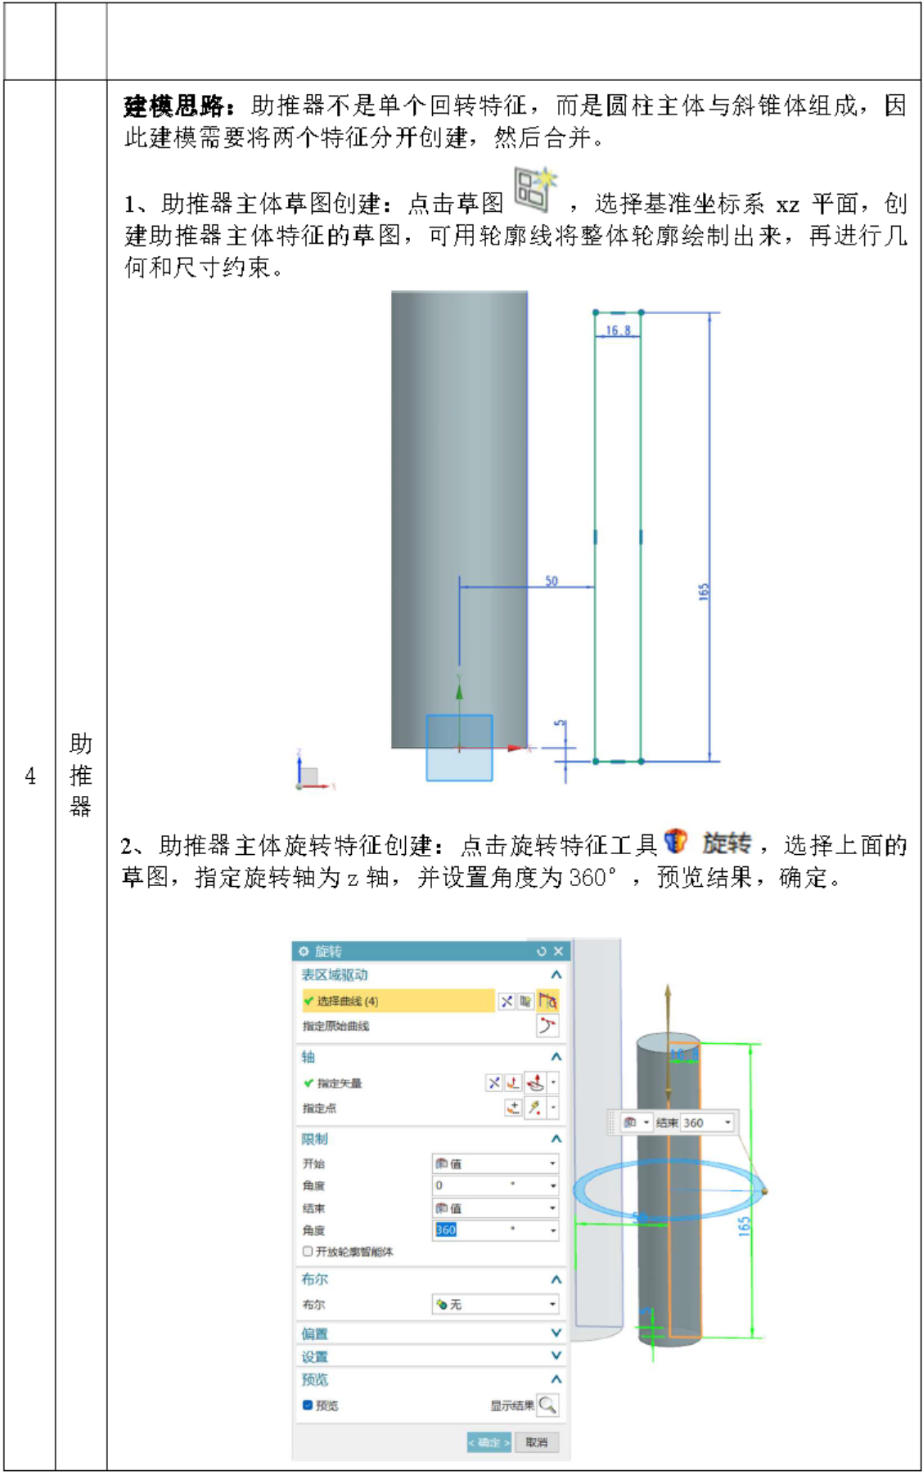Click the inferred vector icon in 指定矢量 row

[x=535, y=1082]
